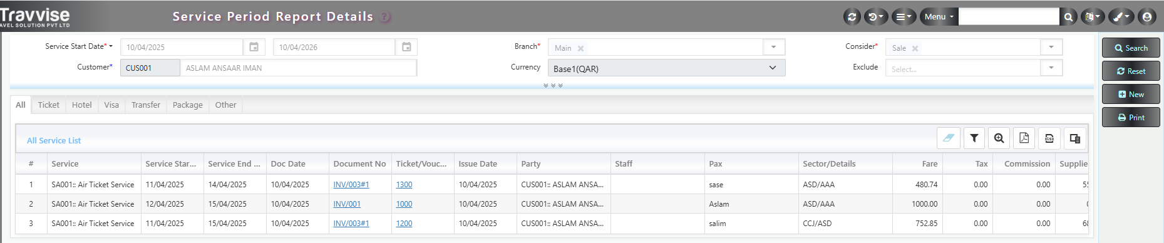Click the zoom-in search icon in grid toolbar
The image size is (1164, 243).
coord(999,138)
